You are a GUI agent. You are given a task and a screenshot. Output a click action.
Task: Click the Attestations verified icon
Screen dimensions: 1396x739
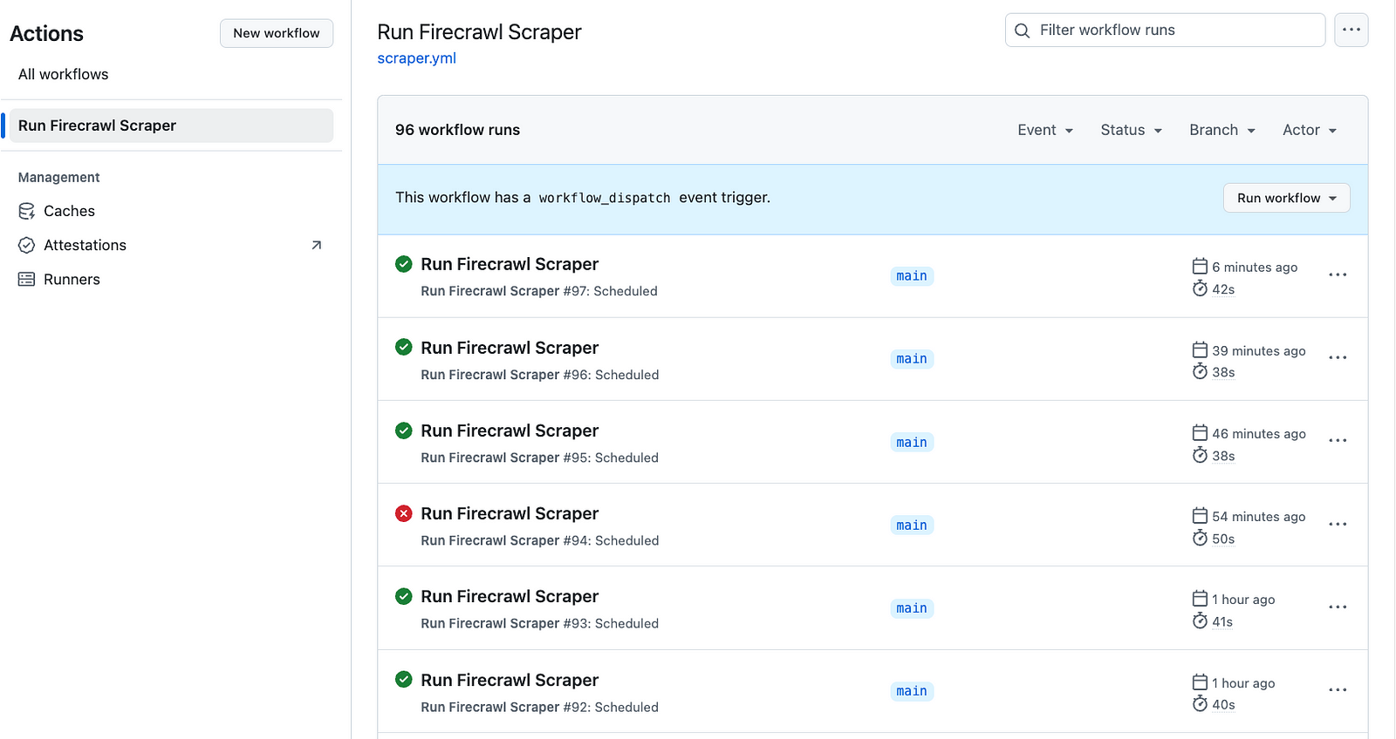(x=27, y=245)
